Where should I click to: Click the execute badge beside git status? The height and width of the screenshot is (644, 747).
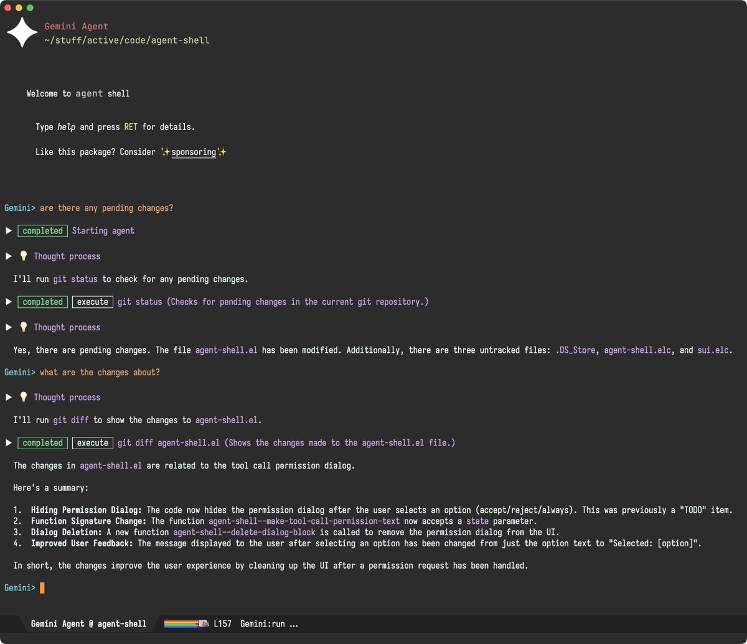click(93, 302)
